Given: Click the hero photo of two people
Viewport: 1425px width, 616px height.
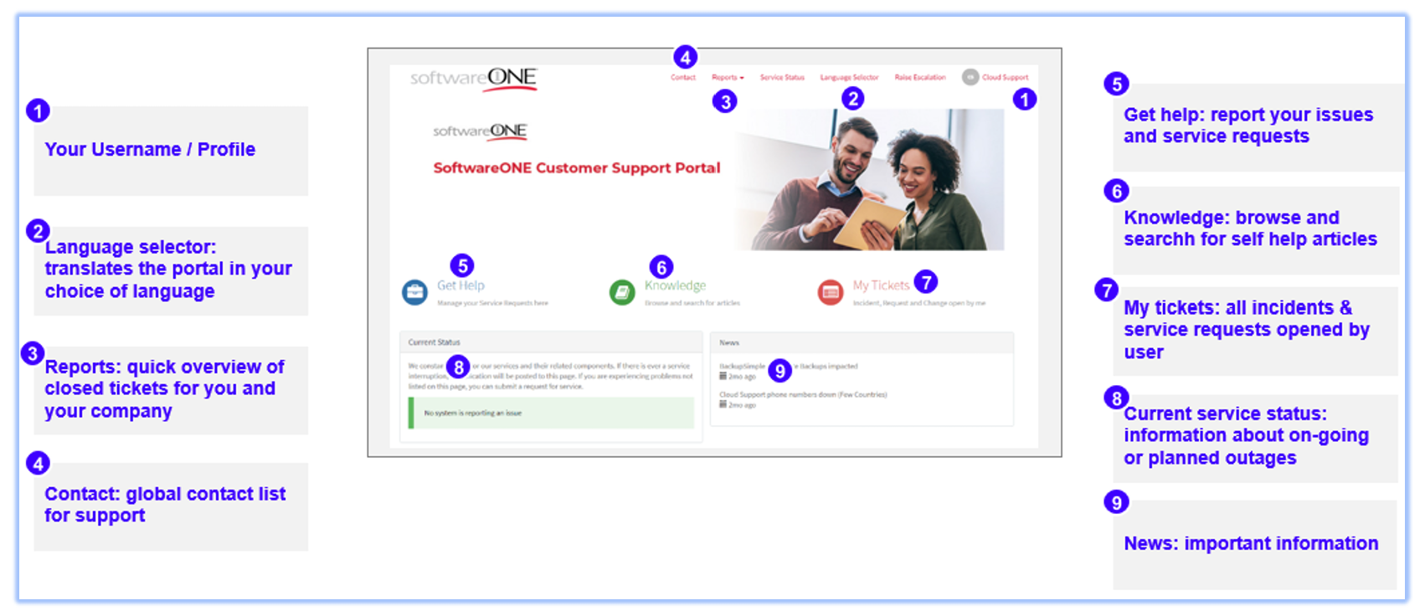Looking at the screenshot, I should (869, 180).
